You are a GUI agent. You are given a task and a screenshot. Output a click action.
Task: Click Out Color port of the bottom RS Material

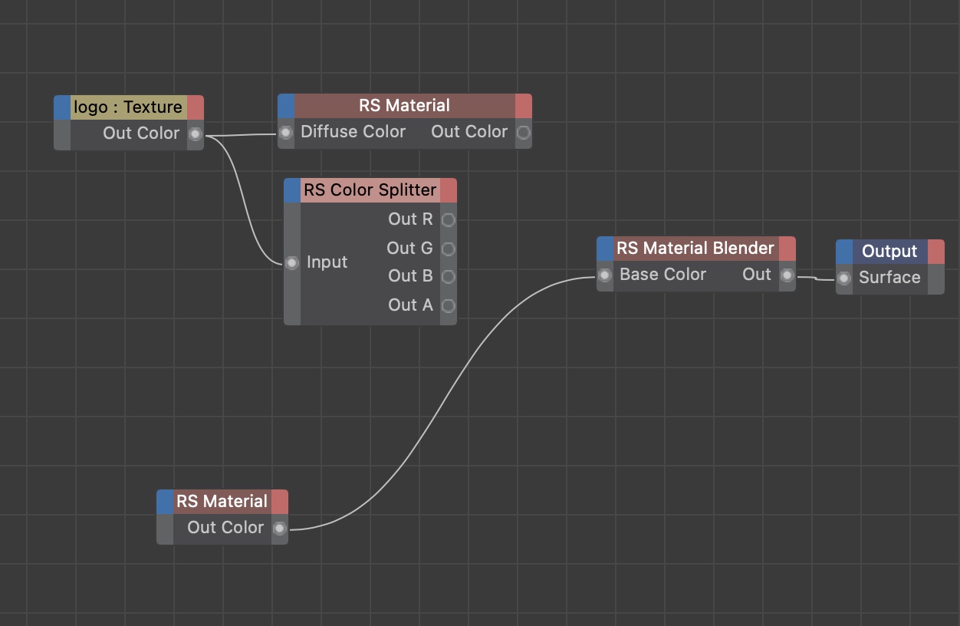280,529
